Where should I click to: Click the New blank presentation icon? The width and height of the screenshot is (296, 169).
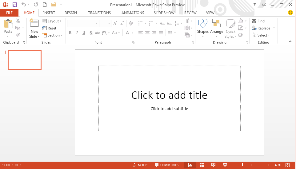(45, 5)
